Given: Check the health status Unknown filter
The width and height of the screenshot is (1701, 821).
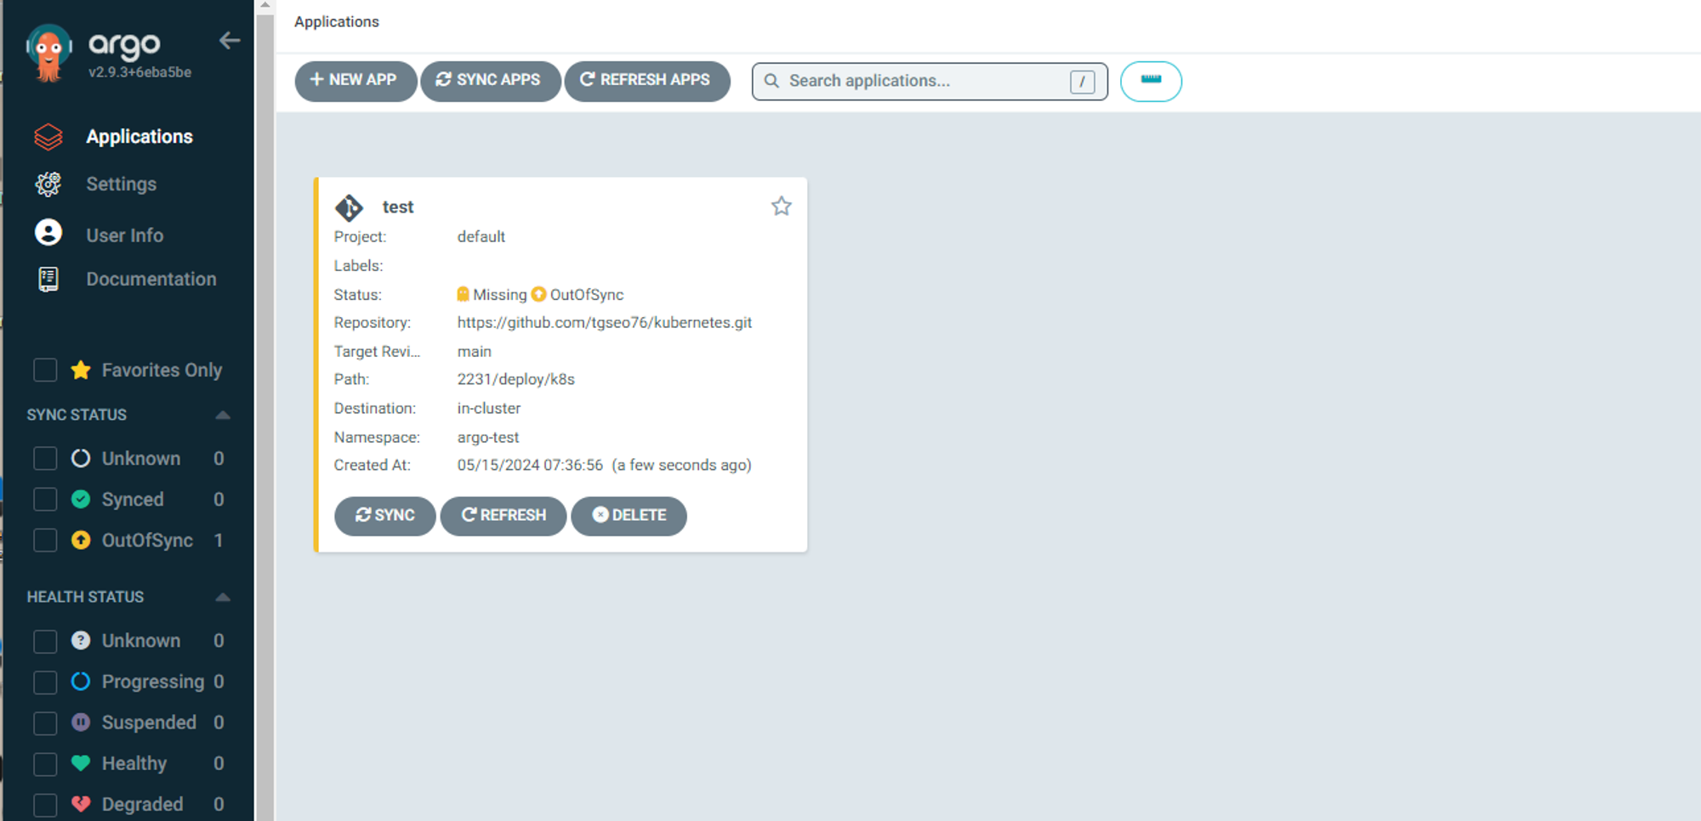Looking at the screenshot, I should (45, 641).
